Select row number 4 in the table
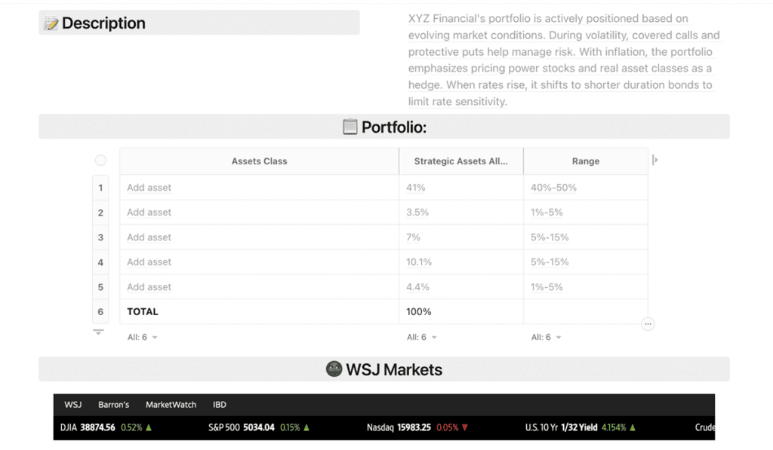 [x=100, y=262]
